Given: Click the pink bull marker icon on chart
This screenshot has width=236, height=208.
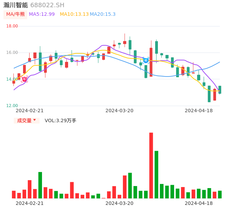Looking at the screenshot, I should (24, 79).
